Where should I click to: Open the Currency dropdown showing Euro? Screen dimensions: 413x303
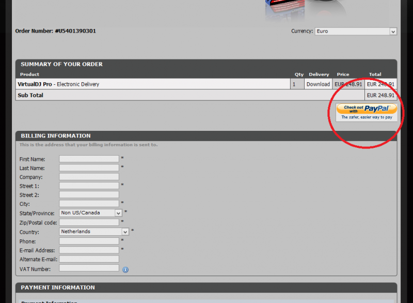click(356, 32)
